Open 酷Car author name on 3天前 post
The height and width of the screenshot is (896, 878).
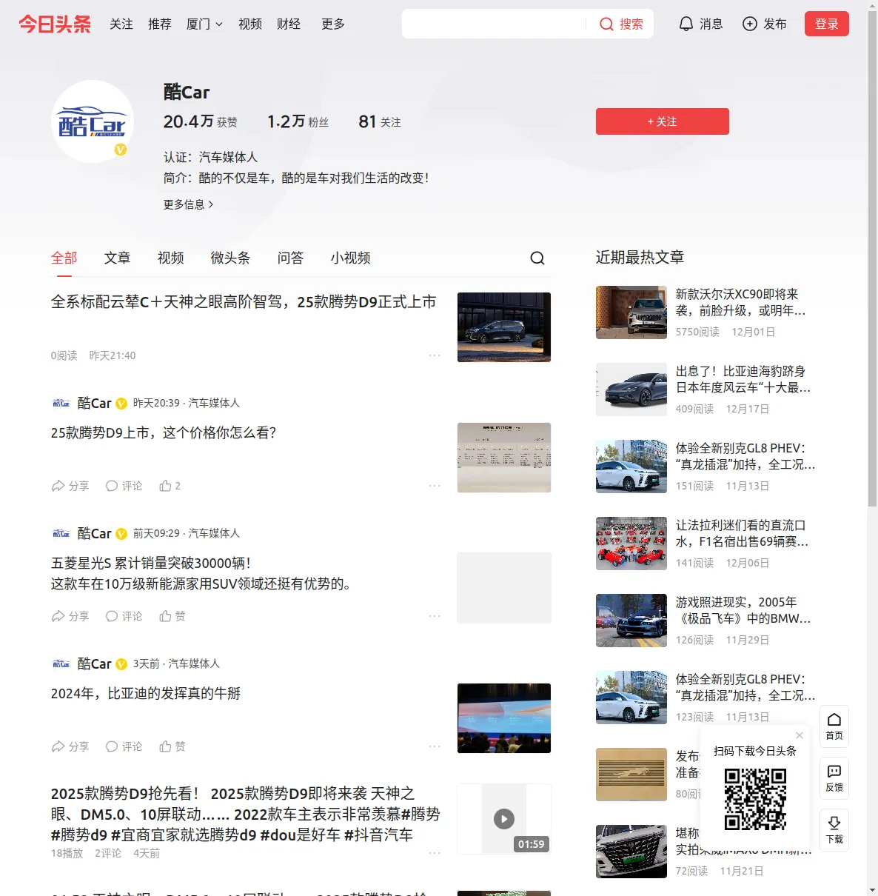tap(94, 663)
